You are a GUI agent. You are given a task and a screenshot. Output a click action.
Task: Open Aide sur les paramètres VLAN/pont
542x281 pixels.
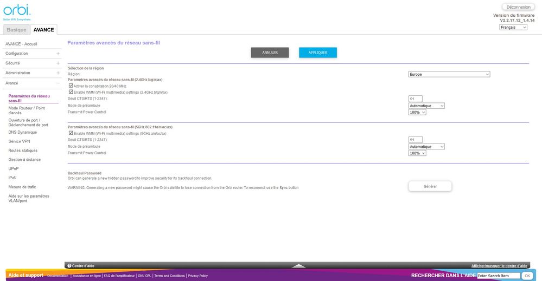(29, 198)
